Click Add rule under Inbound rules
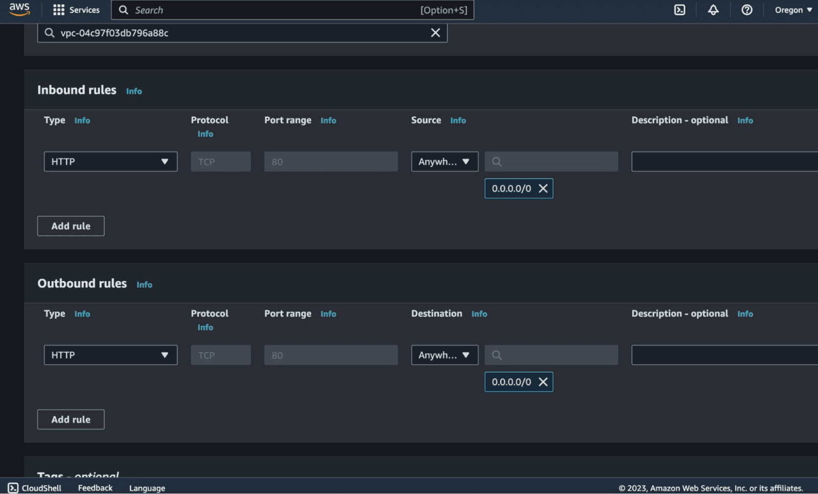The image size is (818, 494). [71, 226]
